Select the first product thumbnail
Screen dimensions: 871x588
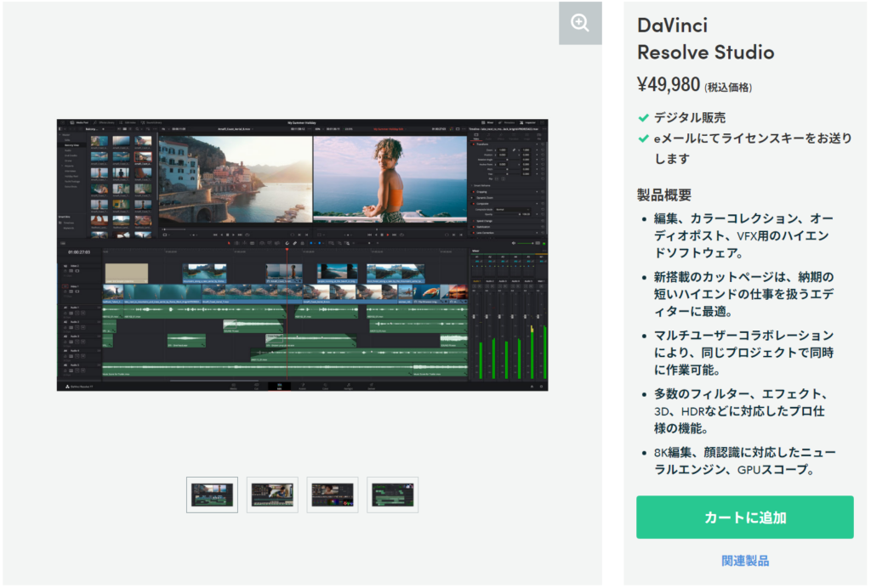tap(212, 495)
